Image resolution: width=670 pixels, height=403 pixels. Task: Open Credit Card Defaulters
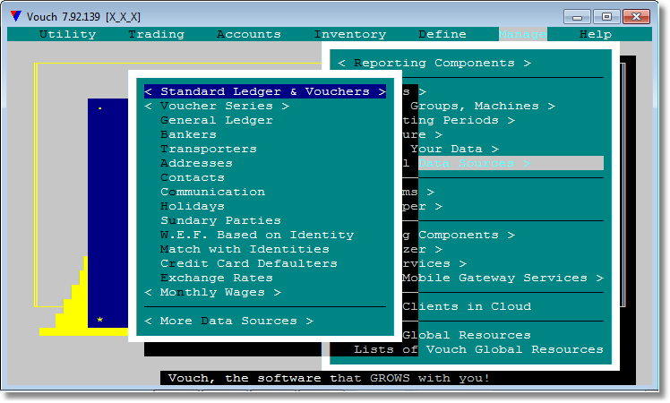[x=249, y=263]
